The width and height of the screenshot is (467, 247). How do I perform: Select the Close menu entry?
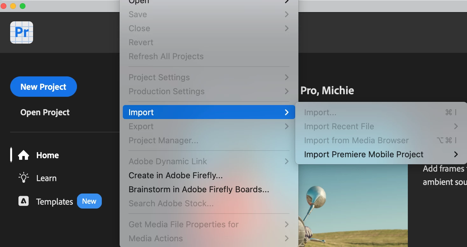point(209,28)
